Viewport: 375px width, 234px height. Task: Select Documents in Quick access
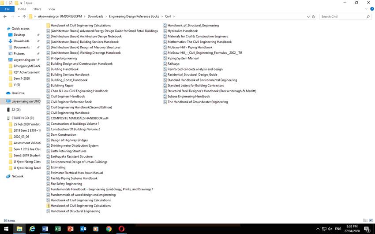point(22,47)
